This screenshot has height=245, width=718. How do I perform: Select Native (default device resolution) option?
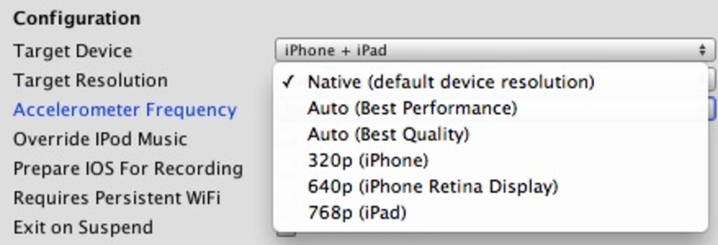click(450, 82)
